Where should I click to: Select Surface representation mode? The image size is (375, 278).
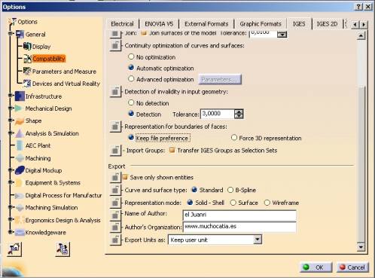click(233, 203)
